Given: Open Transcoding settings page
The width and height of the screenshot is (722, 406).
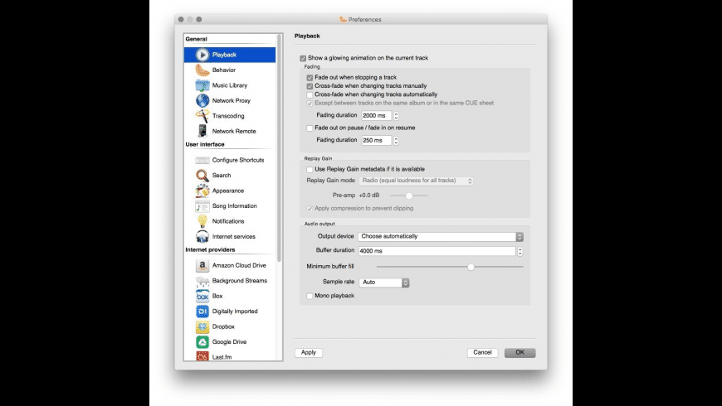Looking at the screenshot, I should (230, 116).
